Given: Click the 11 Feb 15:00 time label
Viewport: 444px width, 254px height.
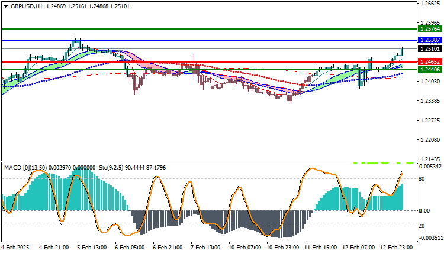Looking at the screenshot, I should tap(321, 248).
